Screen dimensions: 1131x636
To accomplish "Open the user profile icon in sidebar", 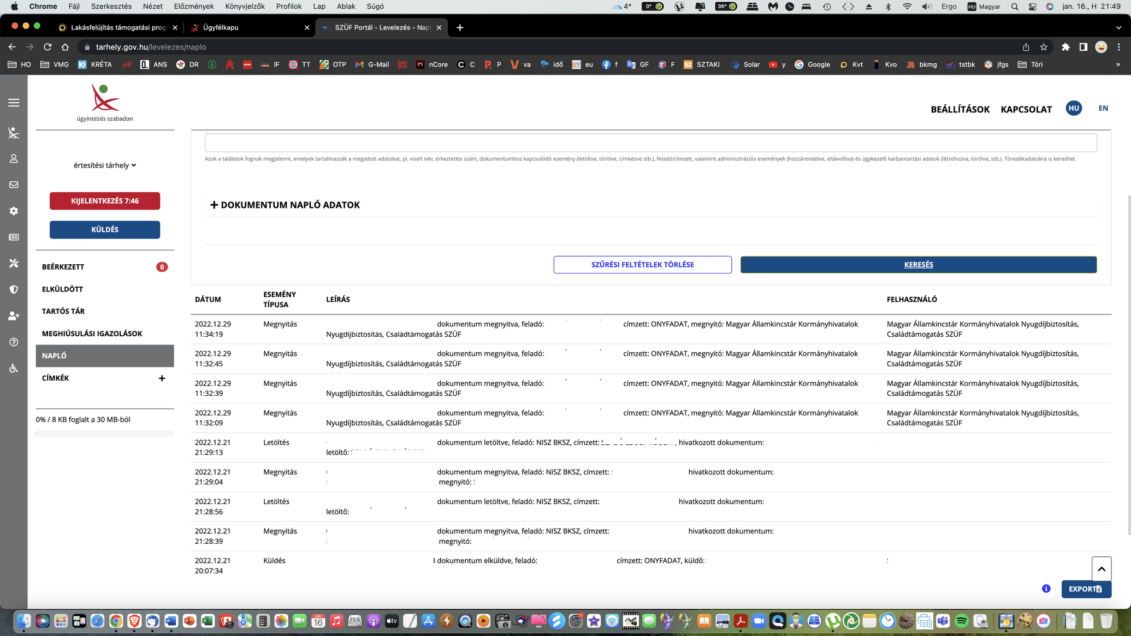I will click(x=14, y=158).
